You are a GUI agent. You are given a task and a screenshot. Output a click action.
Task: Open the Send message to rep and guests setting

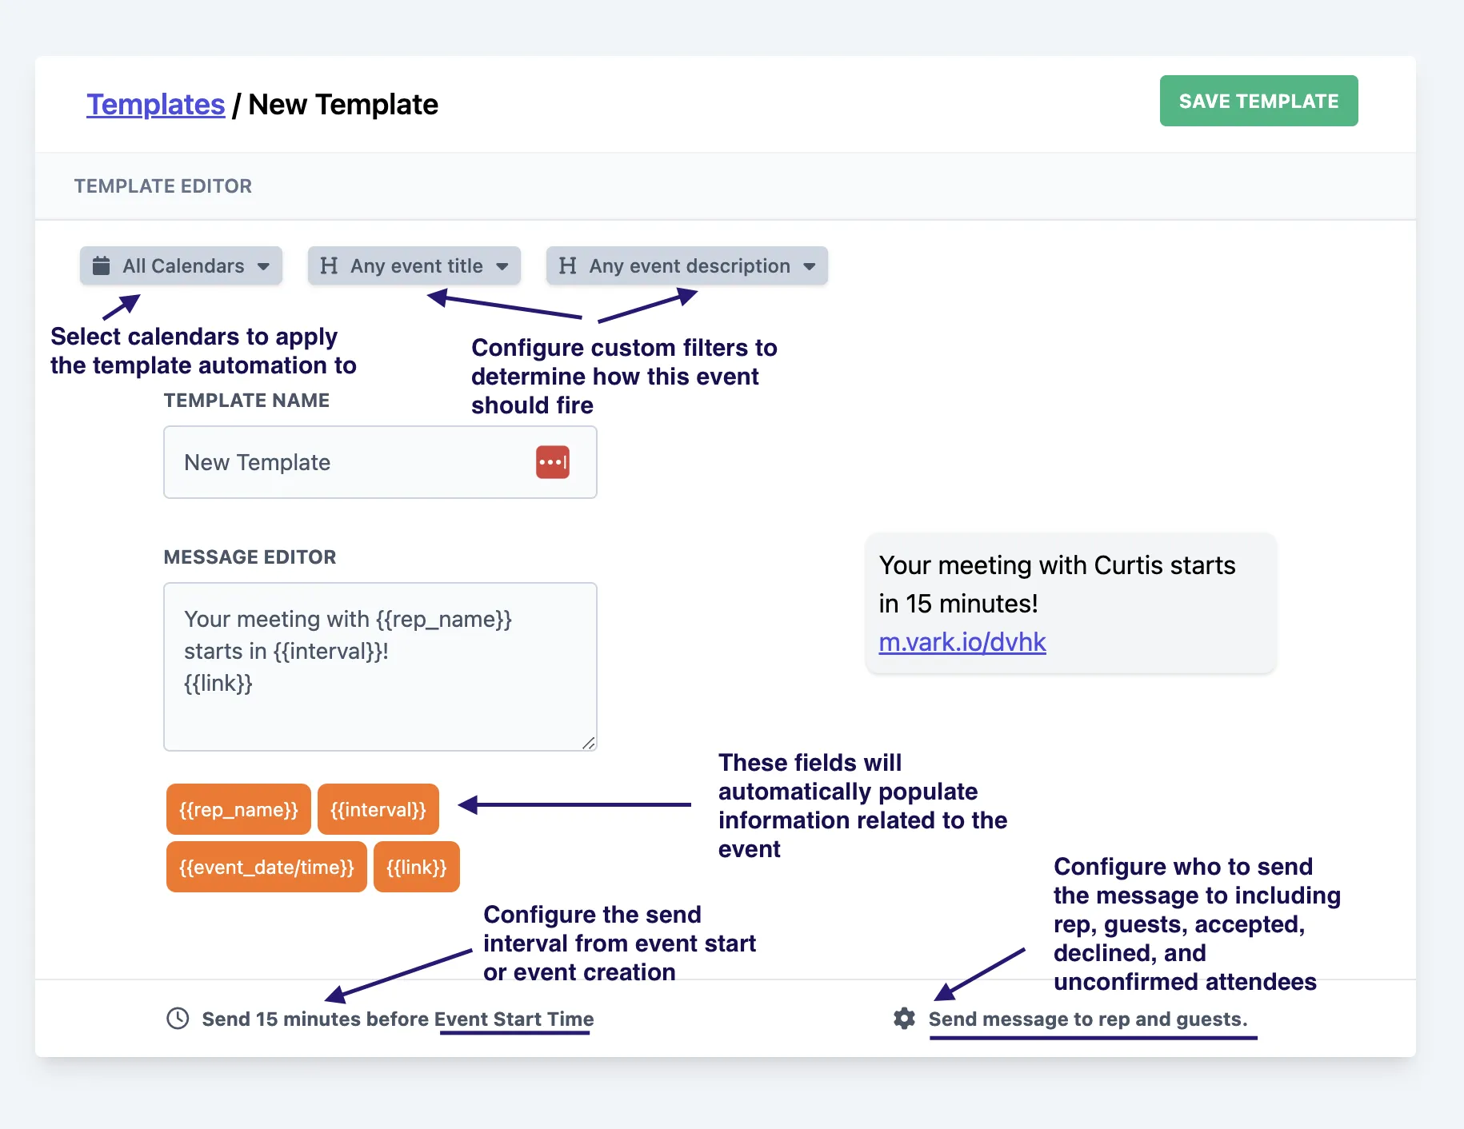[x=1087, y=1019]
